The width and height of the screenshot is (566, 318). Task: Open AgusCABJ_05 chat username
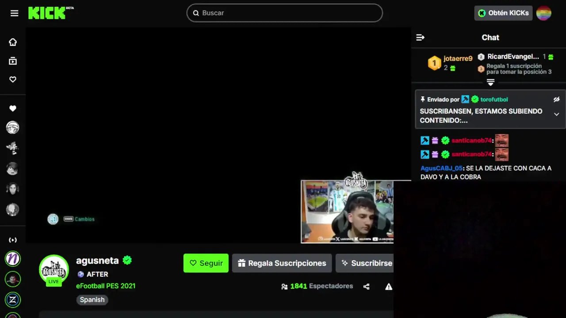click(441, 168)
